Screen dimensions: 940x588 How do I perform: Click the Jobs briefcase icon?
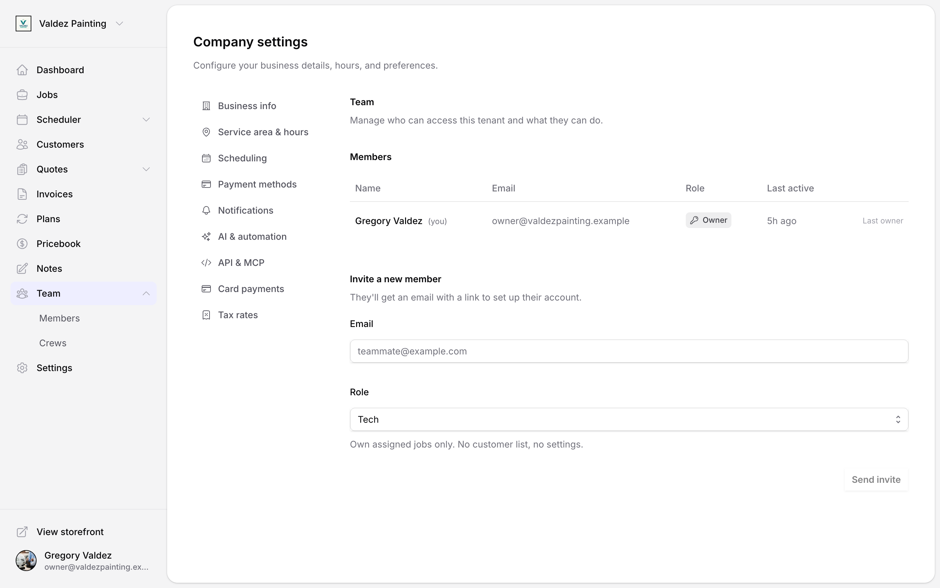(x=22, y=95)
